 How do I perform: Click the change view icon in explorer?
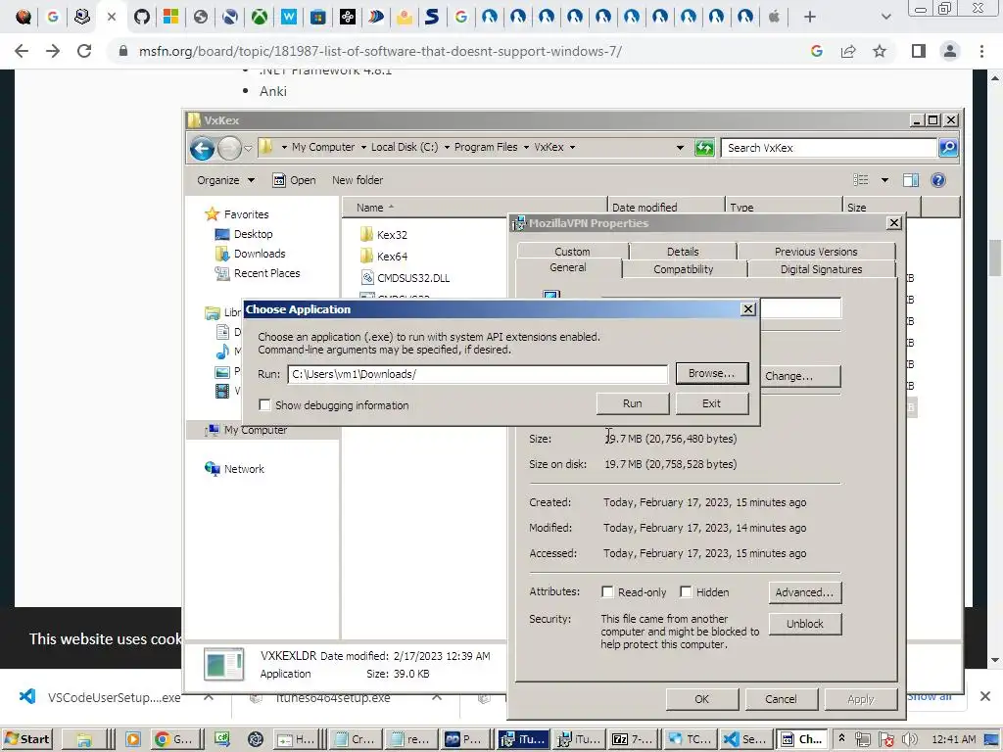pyautogui.click(x=860, y=180)
